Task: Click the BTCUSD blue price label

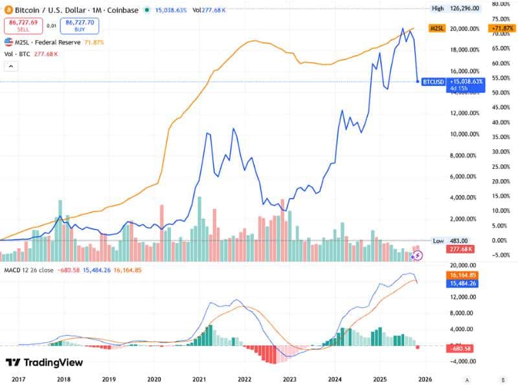Action: tap(433, 83)
